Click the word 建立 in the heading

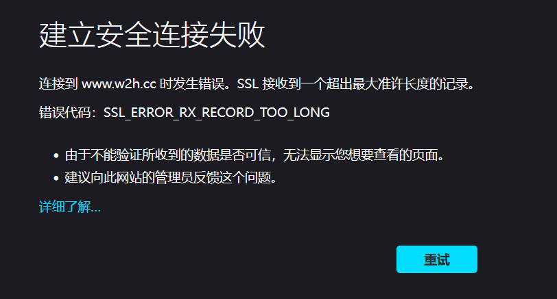(x=67, y=34)
